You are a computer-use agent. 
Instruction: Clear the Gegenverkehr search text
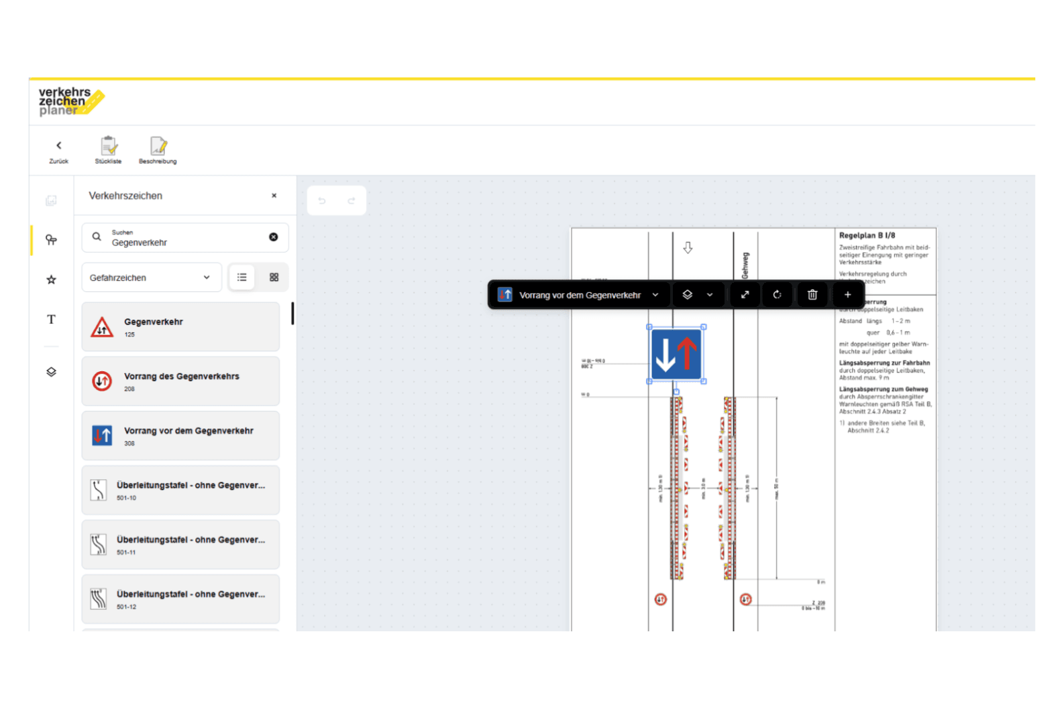click(x=273, y=237)
